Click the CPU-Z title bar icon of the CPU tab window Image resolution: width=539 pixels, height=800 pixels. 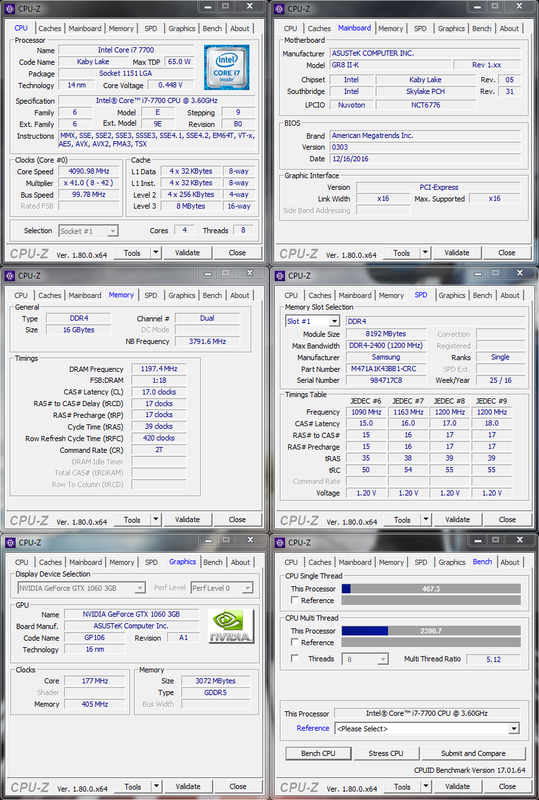coord(10,8)
